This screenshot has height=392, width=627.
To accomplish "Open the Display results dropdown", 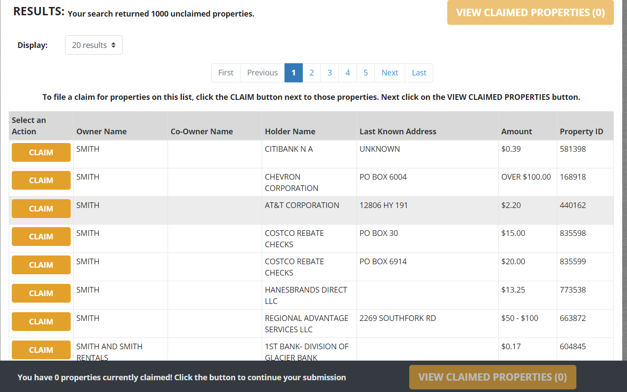I will (93, 44).
